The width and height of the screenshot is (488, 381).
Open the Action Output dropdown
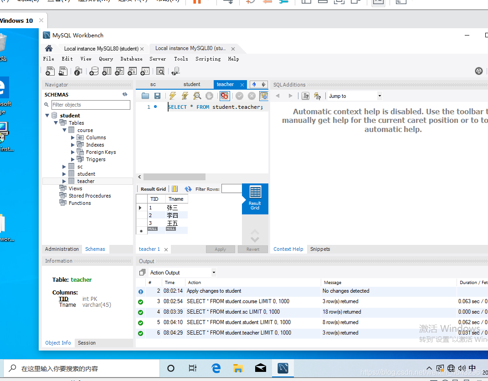214,273
